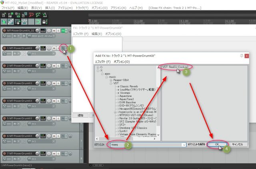Collapse the apps folder node
This screenshot has width=256, height=169.
(102, 74)
